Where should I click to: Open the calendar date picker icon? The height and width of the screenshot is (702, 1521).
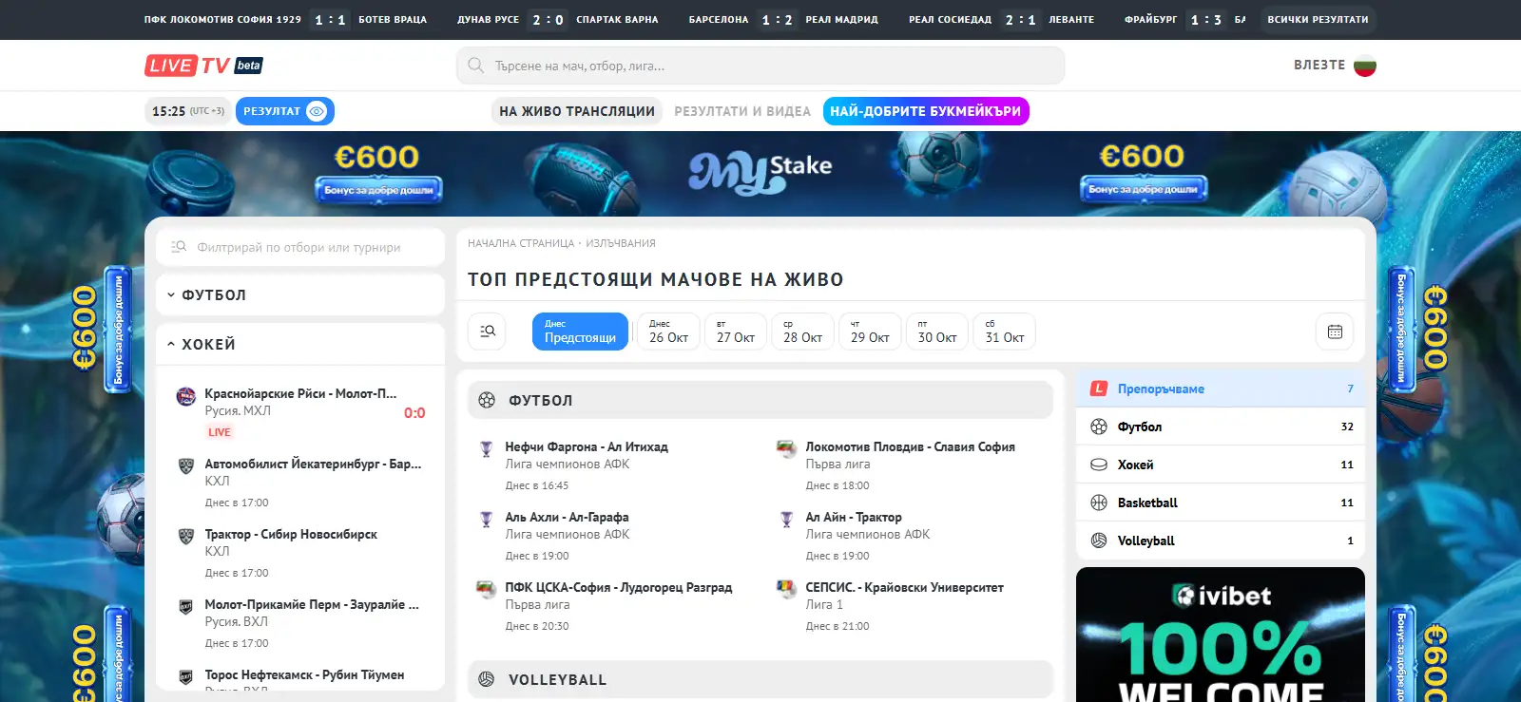tap(1335, 332)
